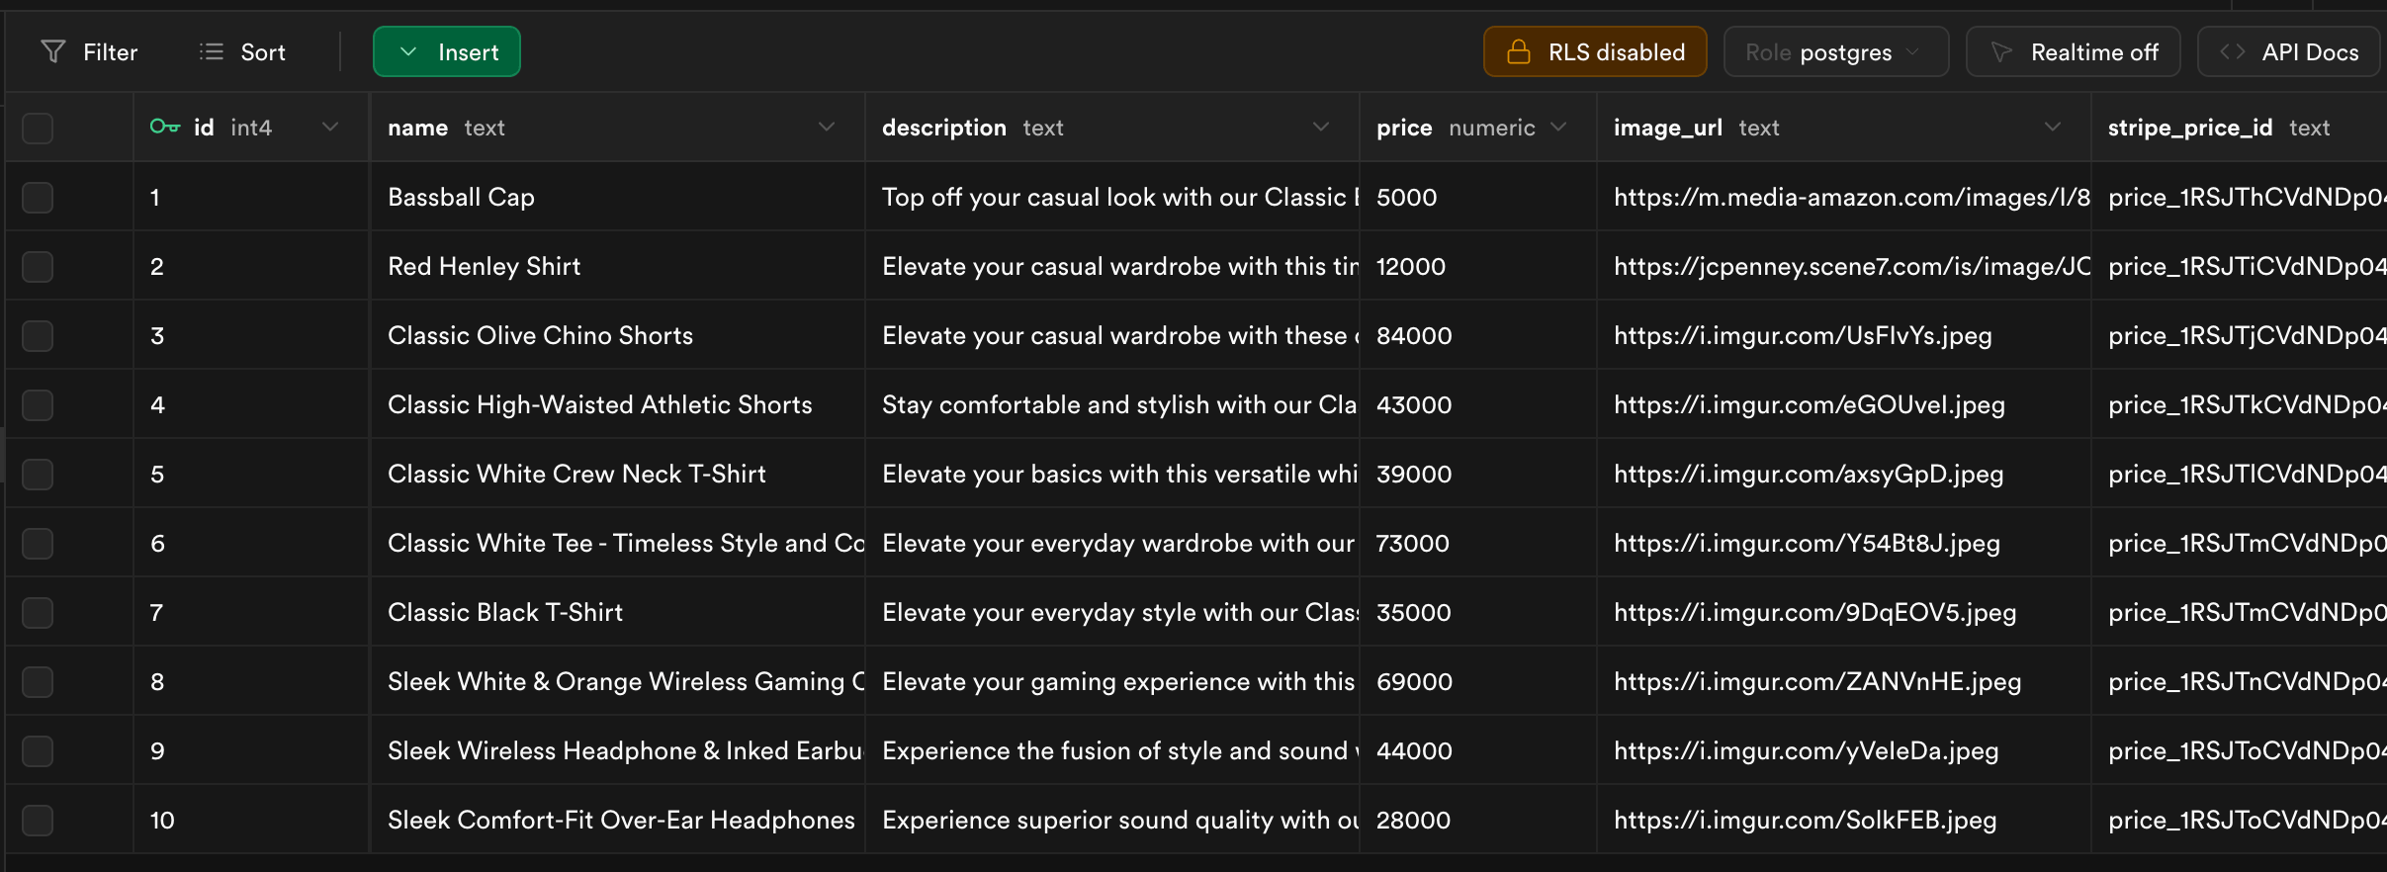
Task: Open the name column dropdown menu
Action: pos(827,127)
